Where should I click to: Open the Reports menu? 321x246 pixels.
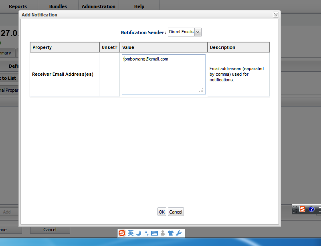[x=18, y=6]
